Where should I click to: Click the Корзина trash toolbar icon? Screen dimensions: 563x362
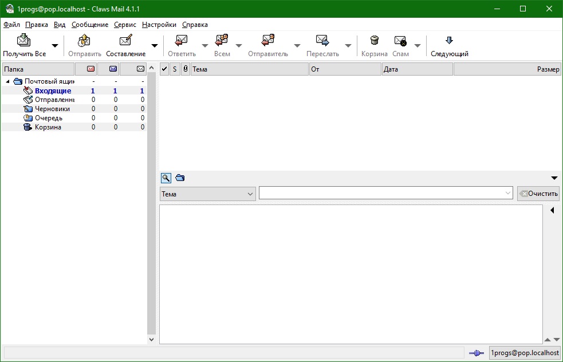374,41
